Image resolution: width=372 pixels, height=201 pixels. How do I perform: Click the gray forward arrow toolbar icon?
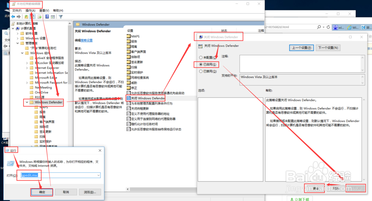point(19,17)
